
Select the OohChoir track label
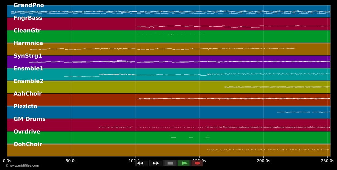coord(28,144)
